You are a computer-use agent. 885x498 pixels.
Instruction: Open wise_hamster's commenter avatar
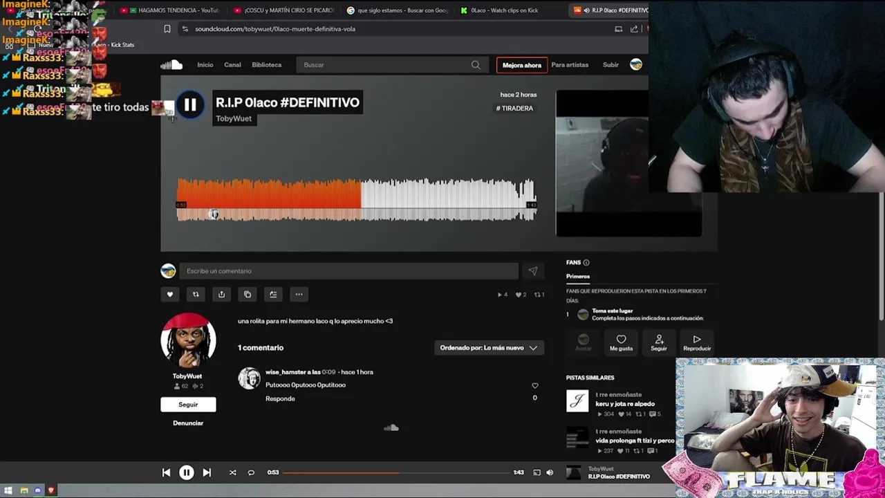point(249,378)
